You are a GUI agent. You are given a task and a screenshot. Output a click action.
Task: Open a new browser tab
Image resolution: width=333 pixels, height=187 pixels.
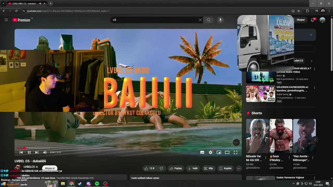click(x=50, y=3)
